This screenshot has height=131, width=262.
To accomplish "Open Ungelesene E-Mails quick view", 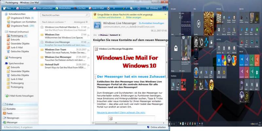I will click(x=20, y=18).
